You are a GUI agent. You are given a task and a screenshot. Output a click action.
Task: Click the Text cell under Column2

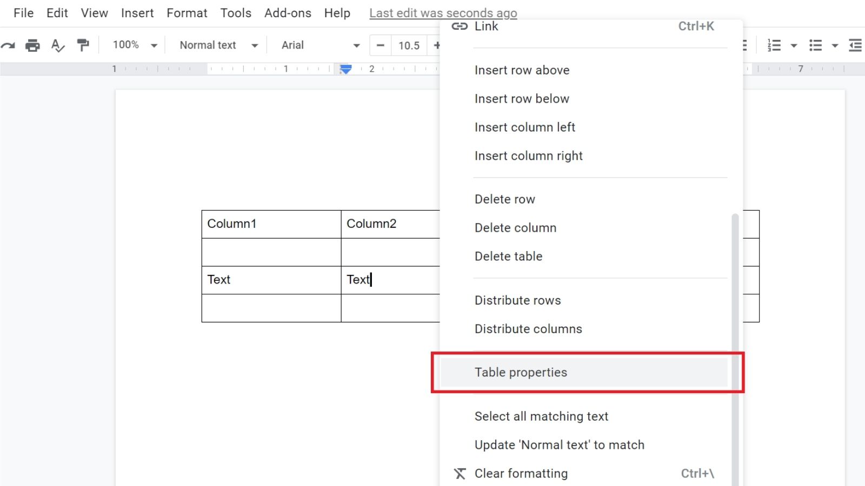tap(391, 280)
